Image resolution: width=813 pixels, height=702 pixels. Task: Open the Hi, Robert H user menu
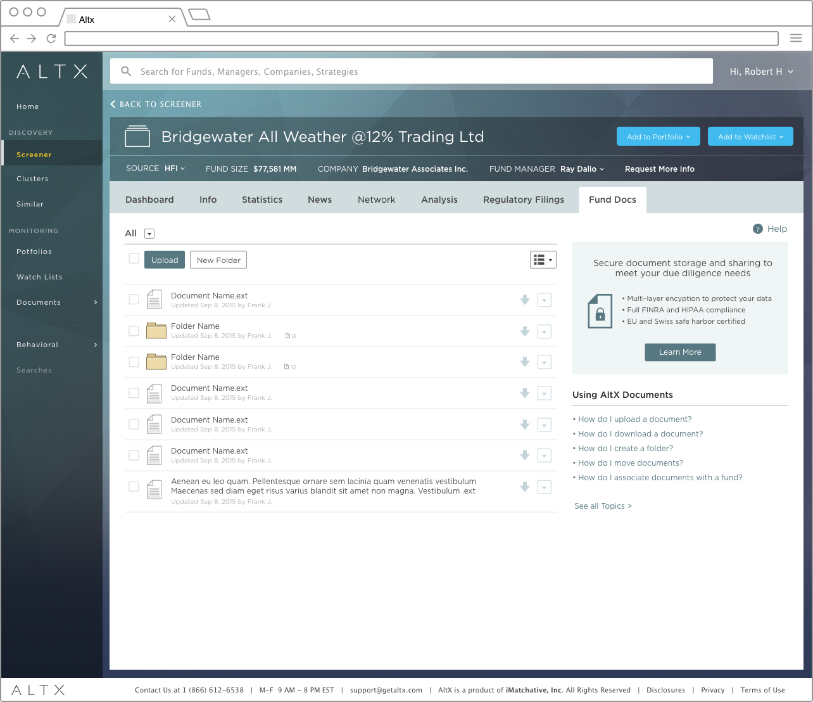point(761,72)
